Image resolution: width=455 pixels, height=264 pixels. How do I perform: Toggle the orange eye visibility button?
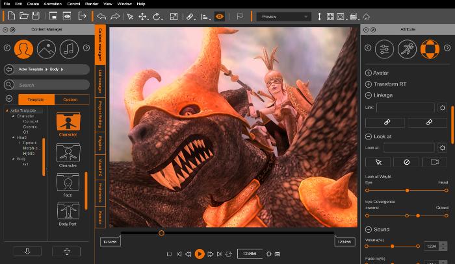coord(220,16)
